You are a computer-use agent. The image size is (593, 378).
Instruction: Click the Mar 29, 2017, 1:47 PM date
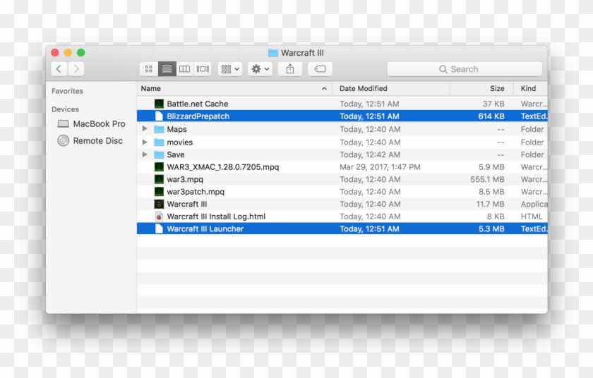pos(380,167)
